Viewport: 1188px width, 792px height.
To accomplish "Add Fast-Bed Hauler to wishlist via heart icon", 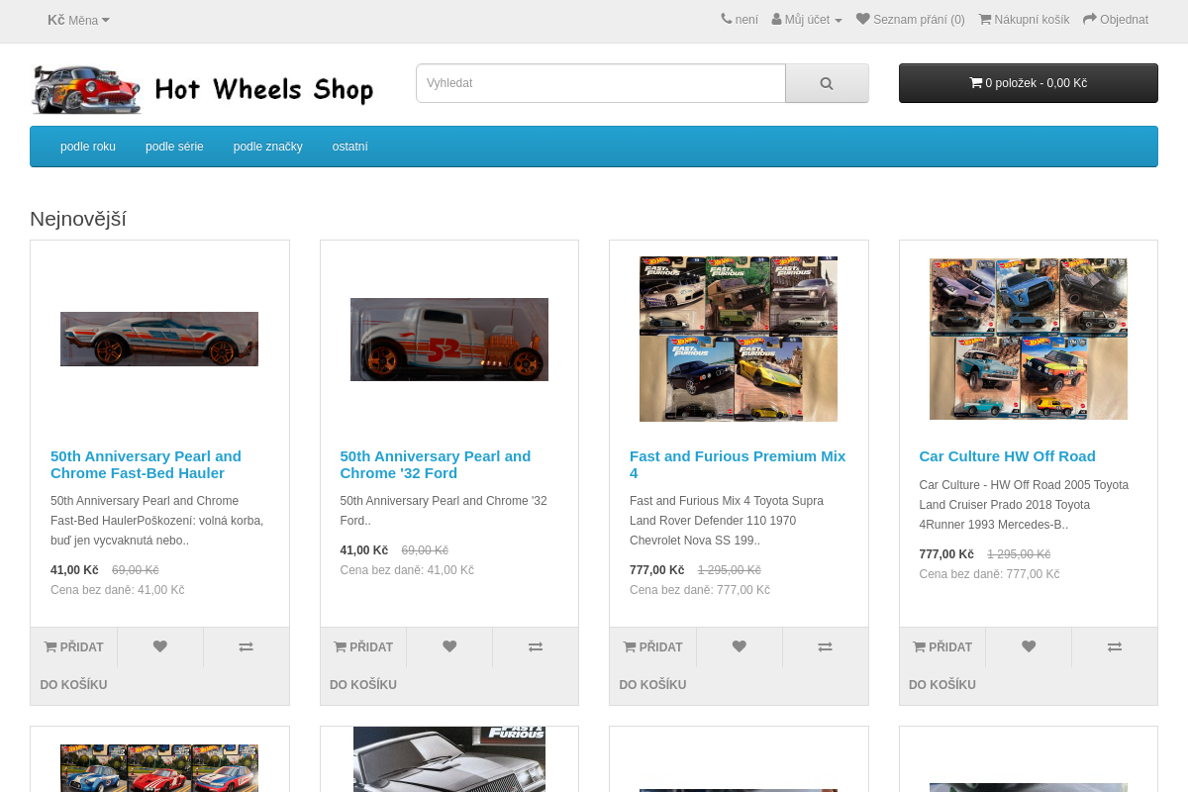I will tap(159, 646).
